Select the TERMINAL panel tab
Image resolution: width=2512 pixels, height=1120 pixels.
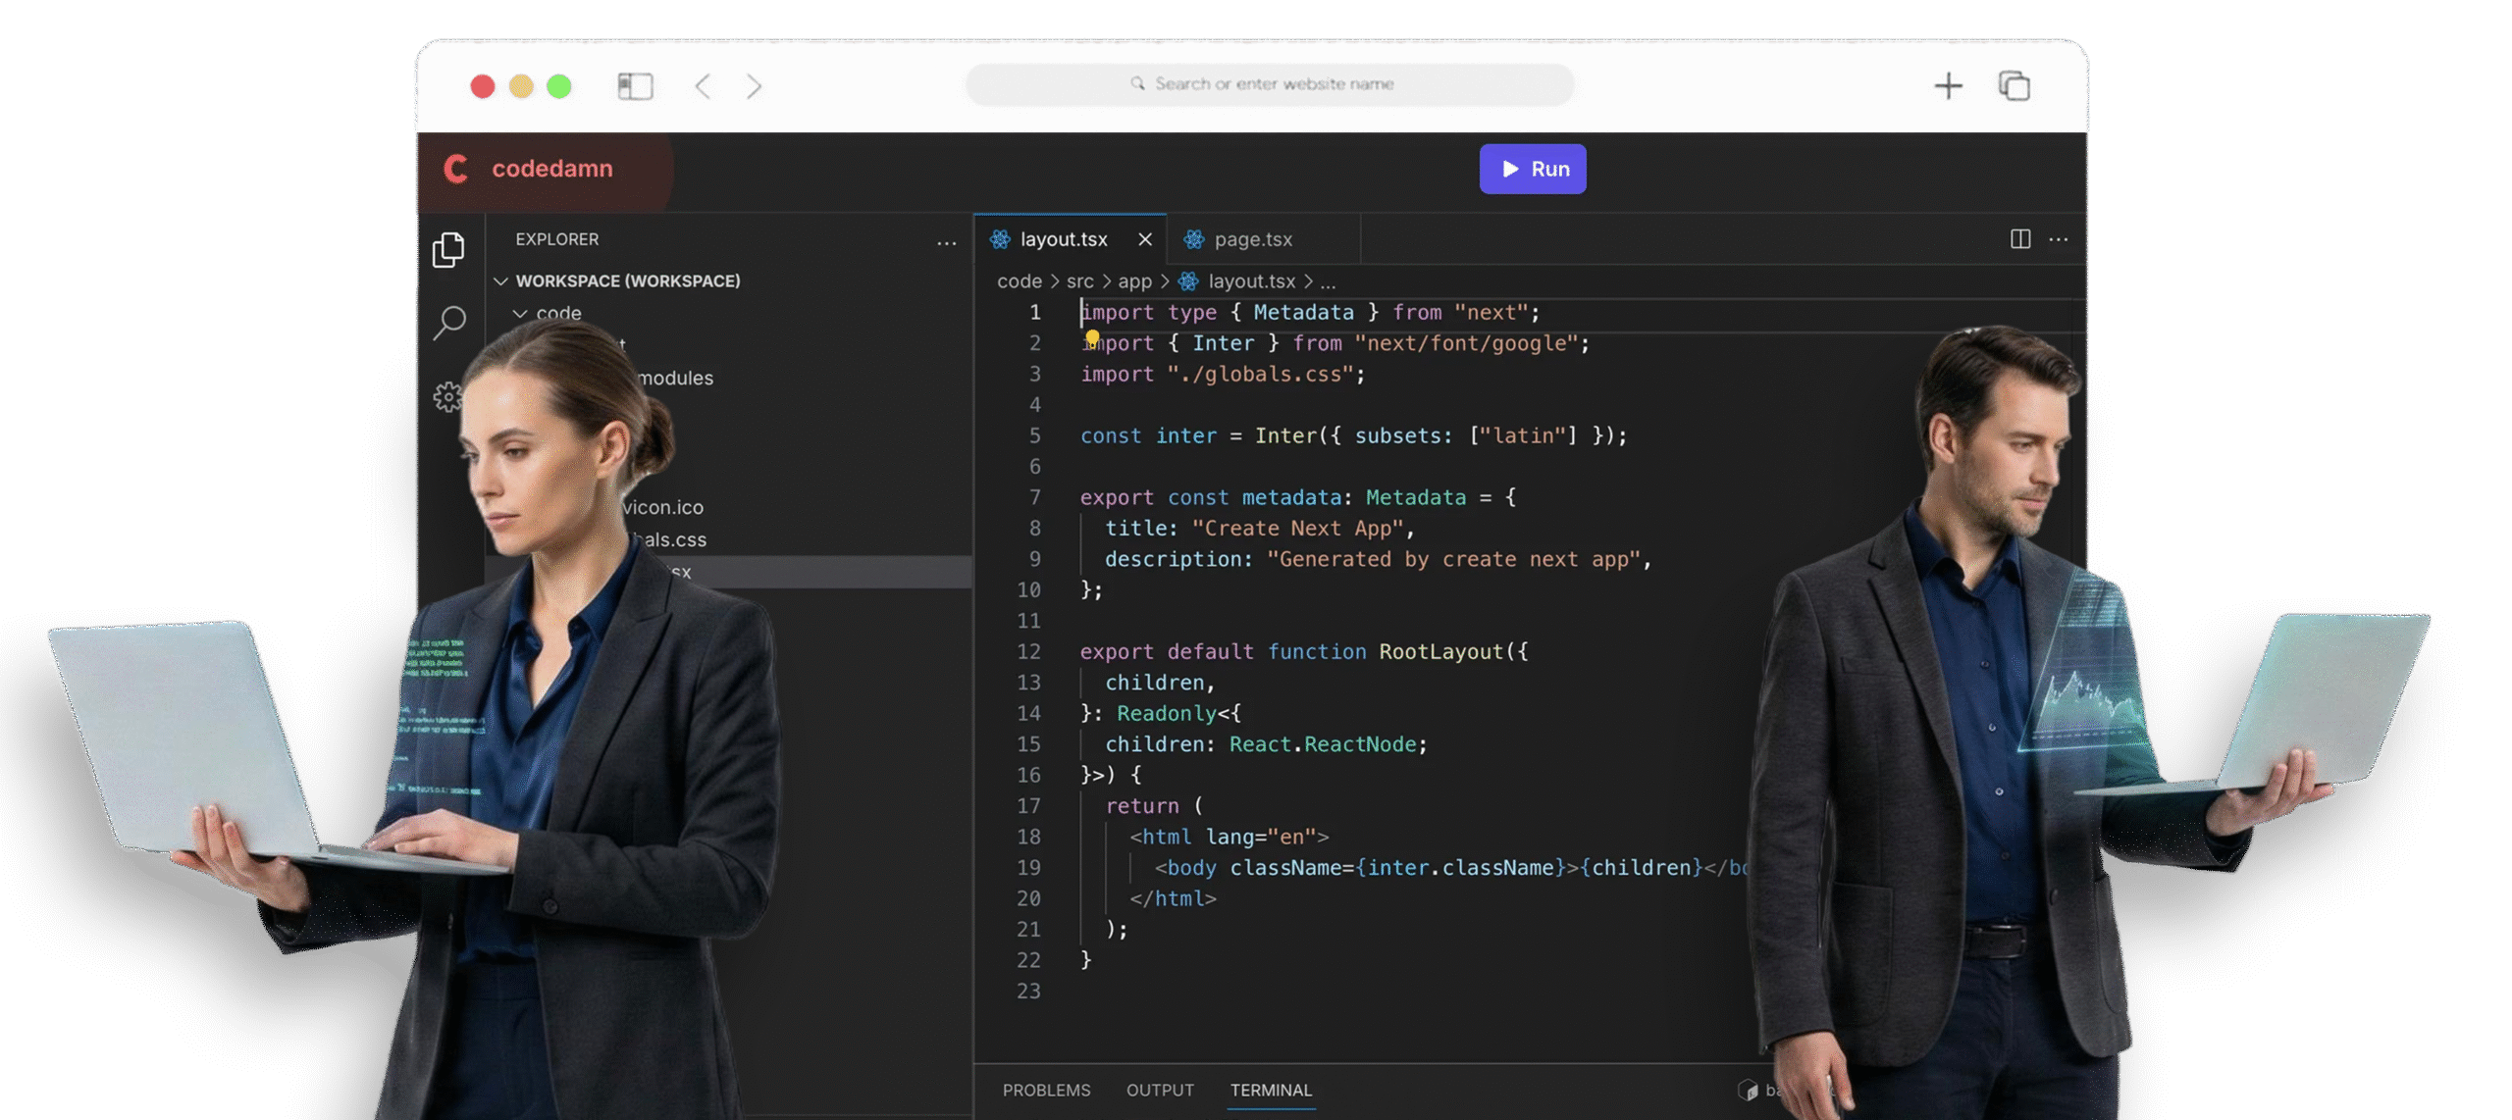[x=1271, y=1090]
